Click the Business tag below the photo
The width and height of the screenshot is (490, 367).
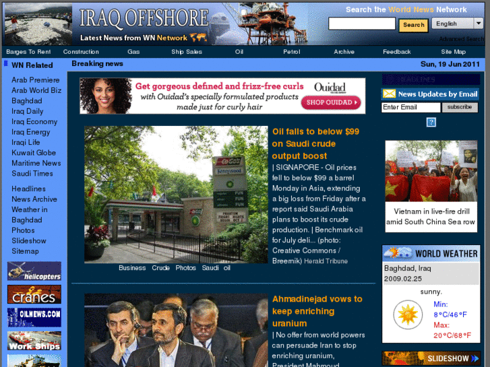[x=132, y=268]
